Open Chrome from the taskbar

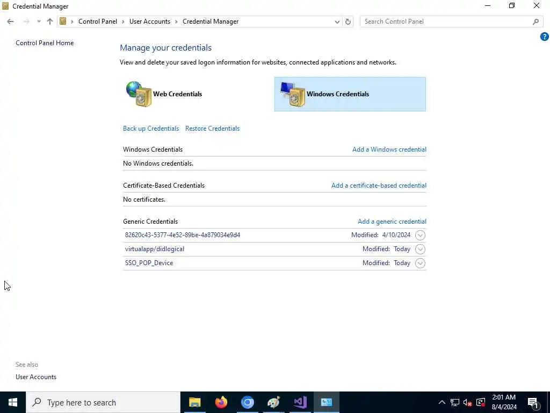(x=247, y=402)
